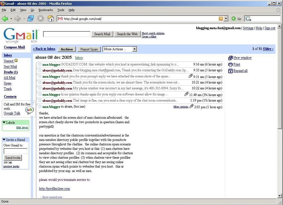Click the orange RSS feed icon in address bar
283x205 pixels.
(x=221, y=19)
